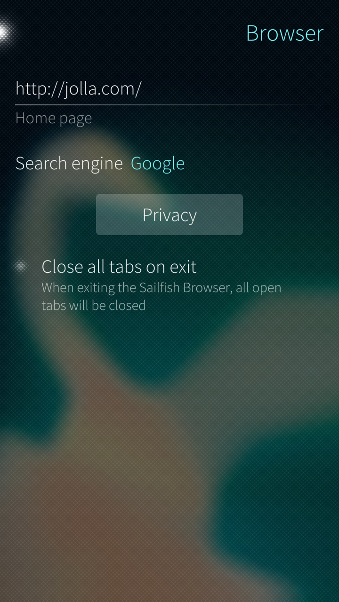
Task: Click the left edge of the Privacy button
Action: 100,214
